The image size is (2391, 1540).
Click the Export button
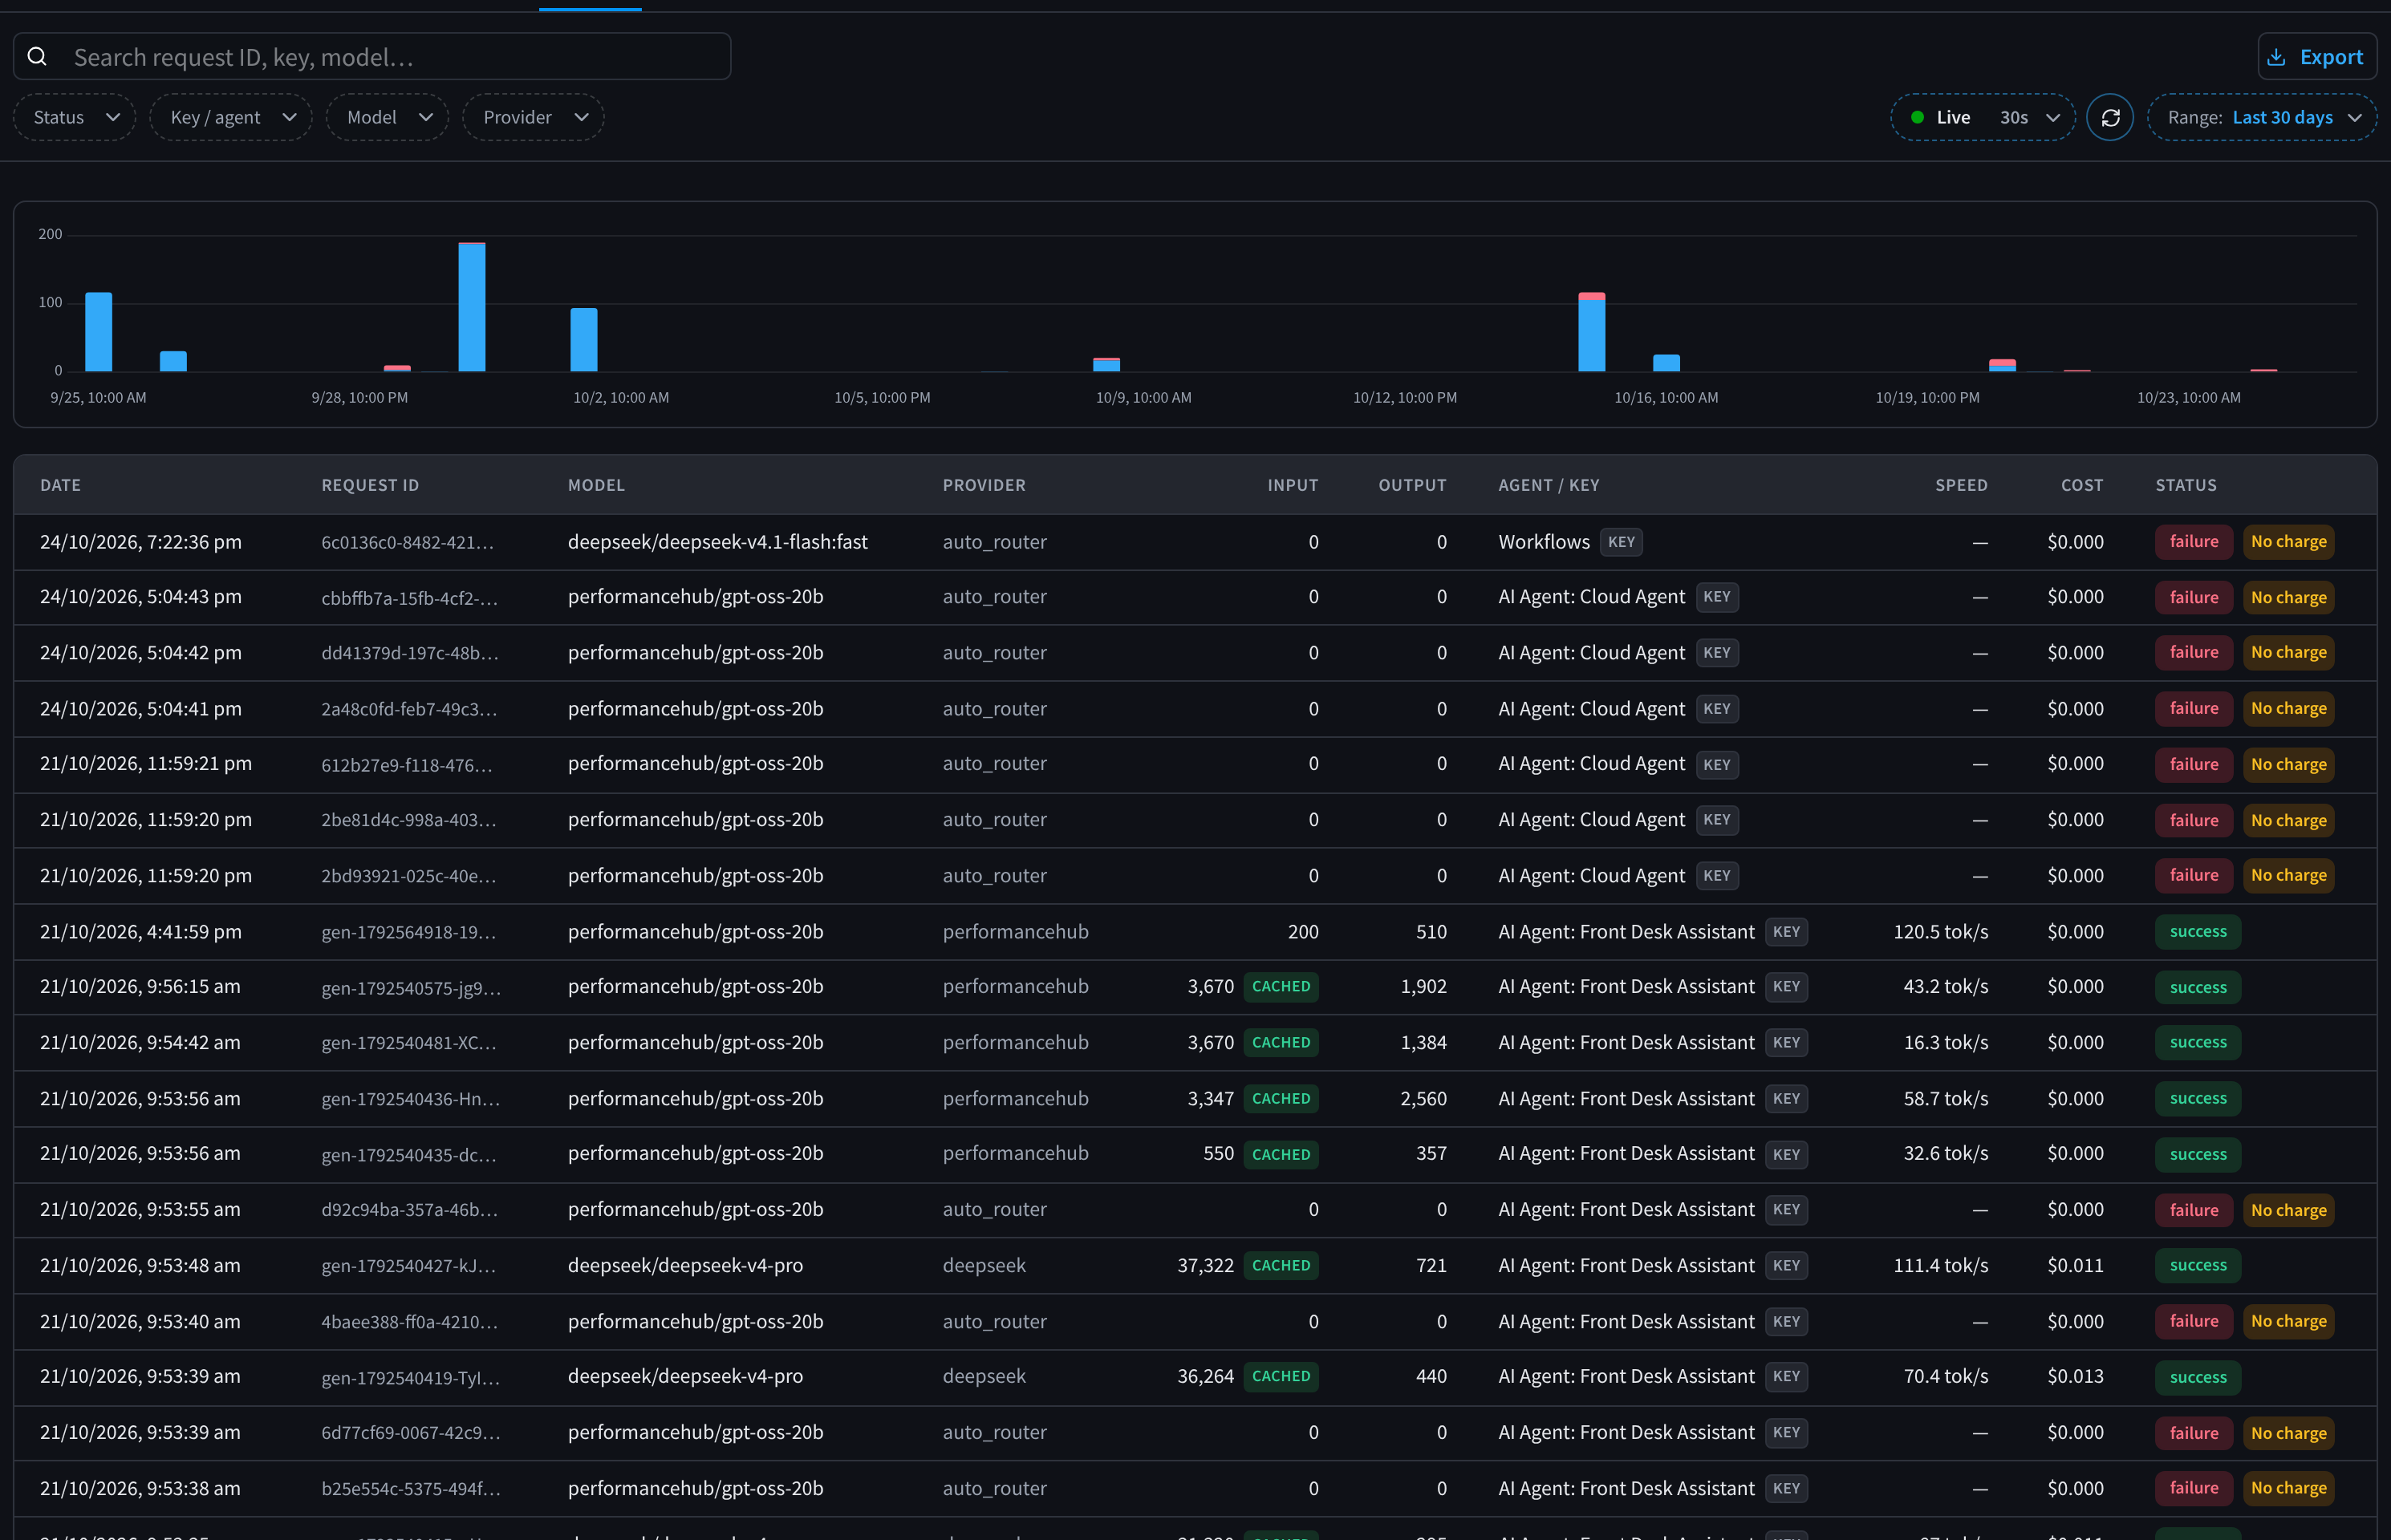click(x=2317, y=57)
